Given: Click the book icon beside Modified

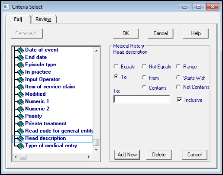Looking at the screenshot, I should point(21,94).
